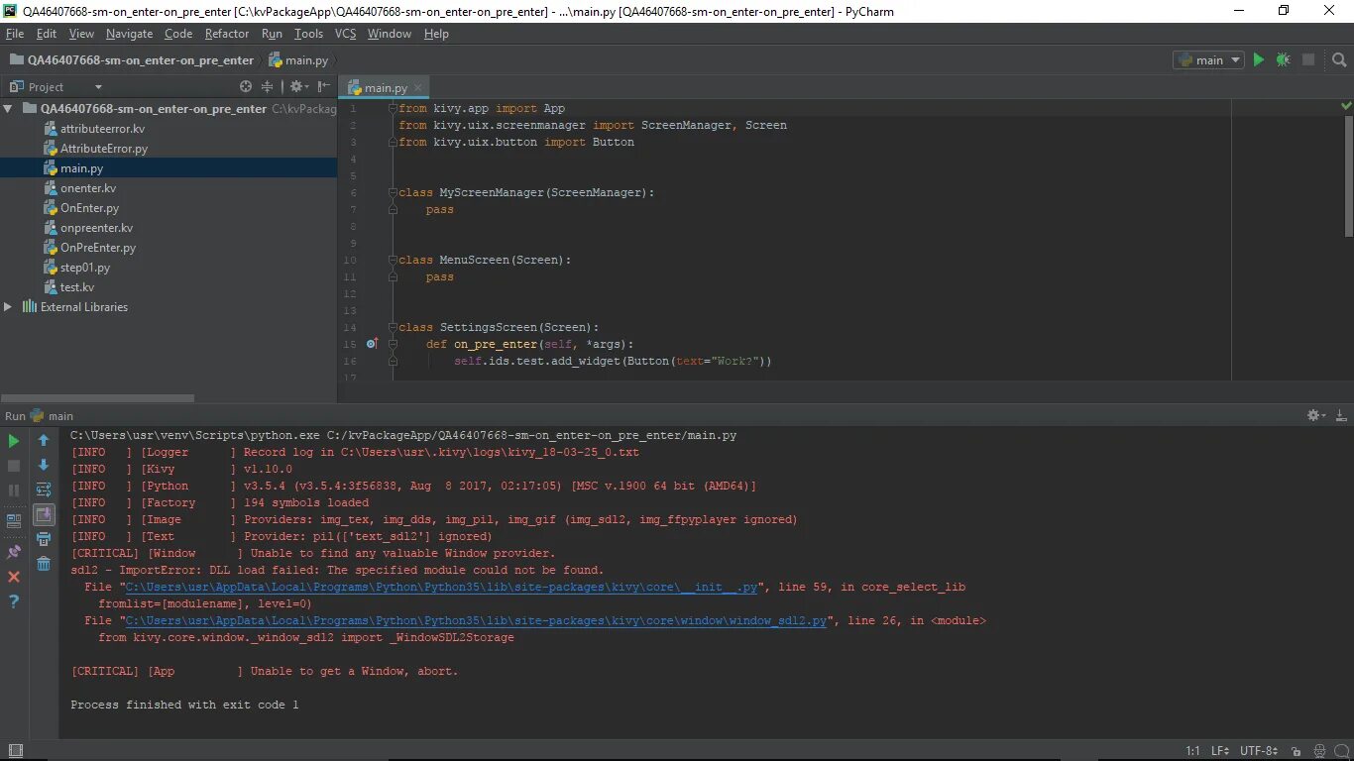Hide the Project tool window

322,87
